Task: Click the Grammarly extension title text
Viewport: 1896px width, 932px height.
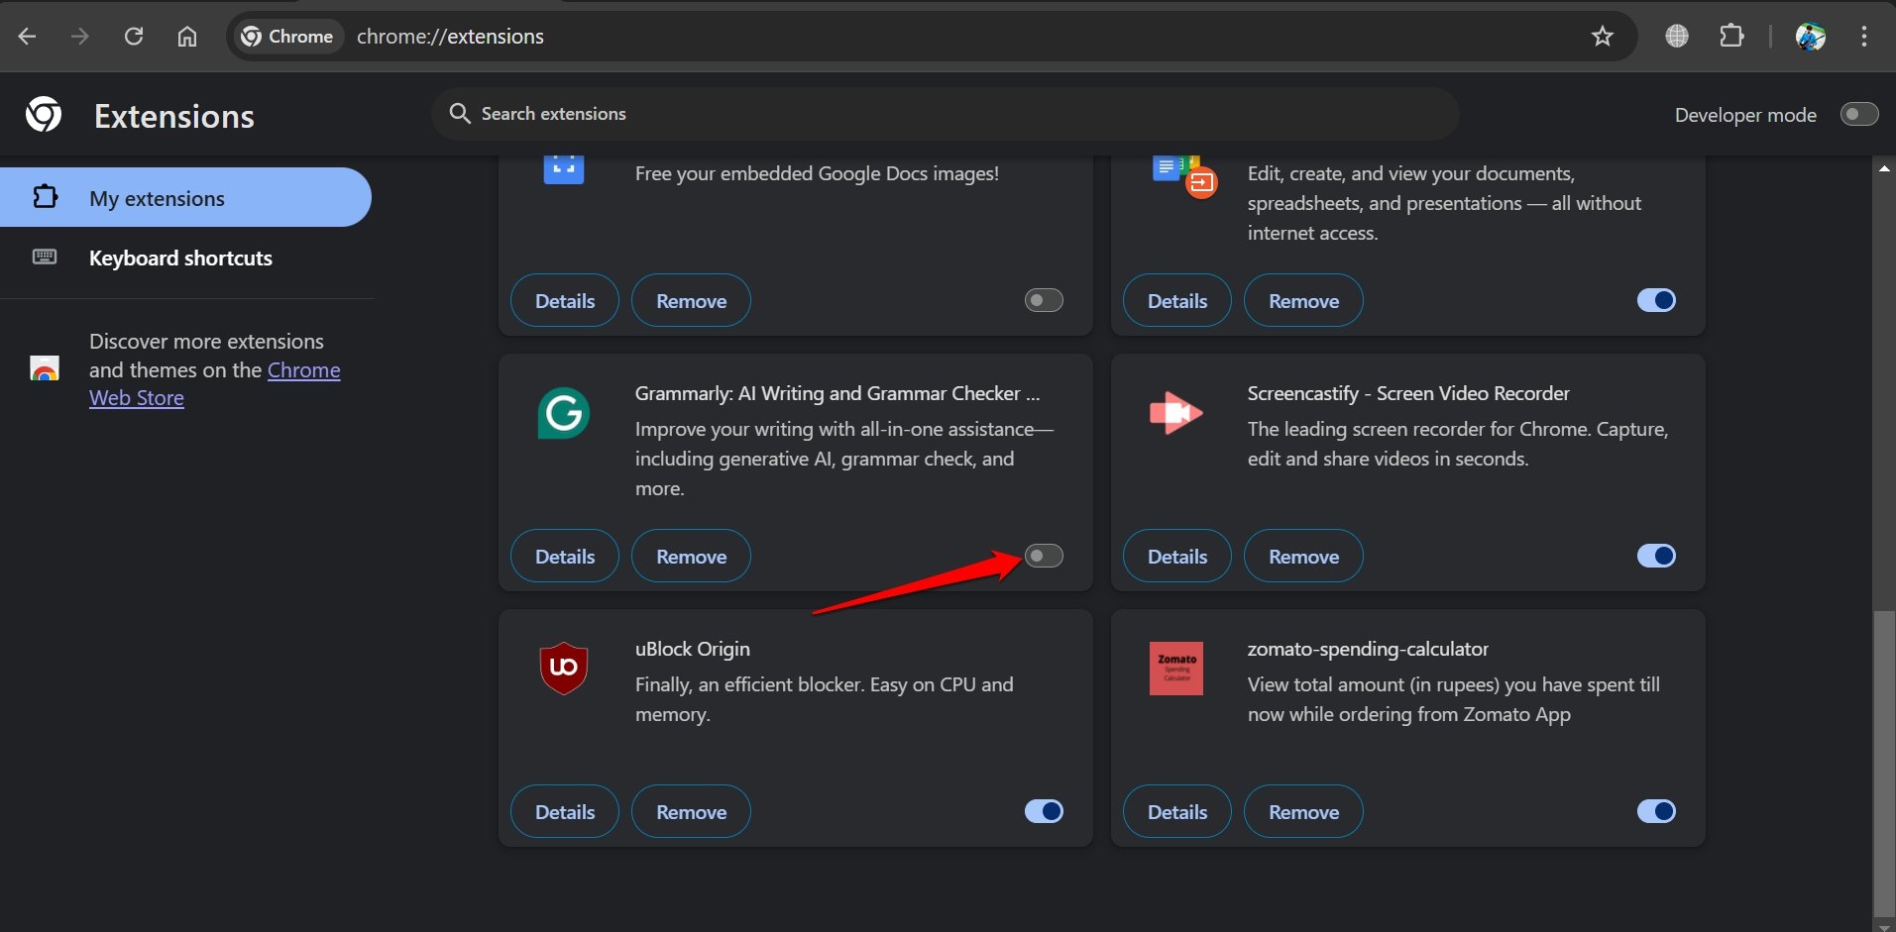Action: 837,393
